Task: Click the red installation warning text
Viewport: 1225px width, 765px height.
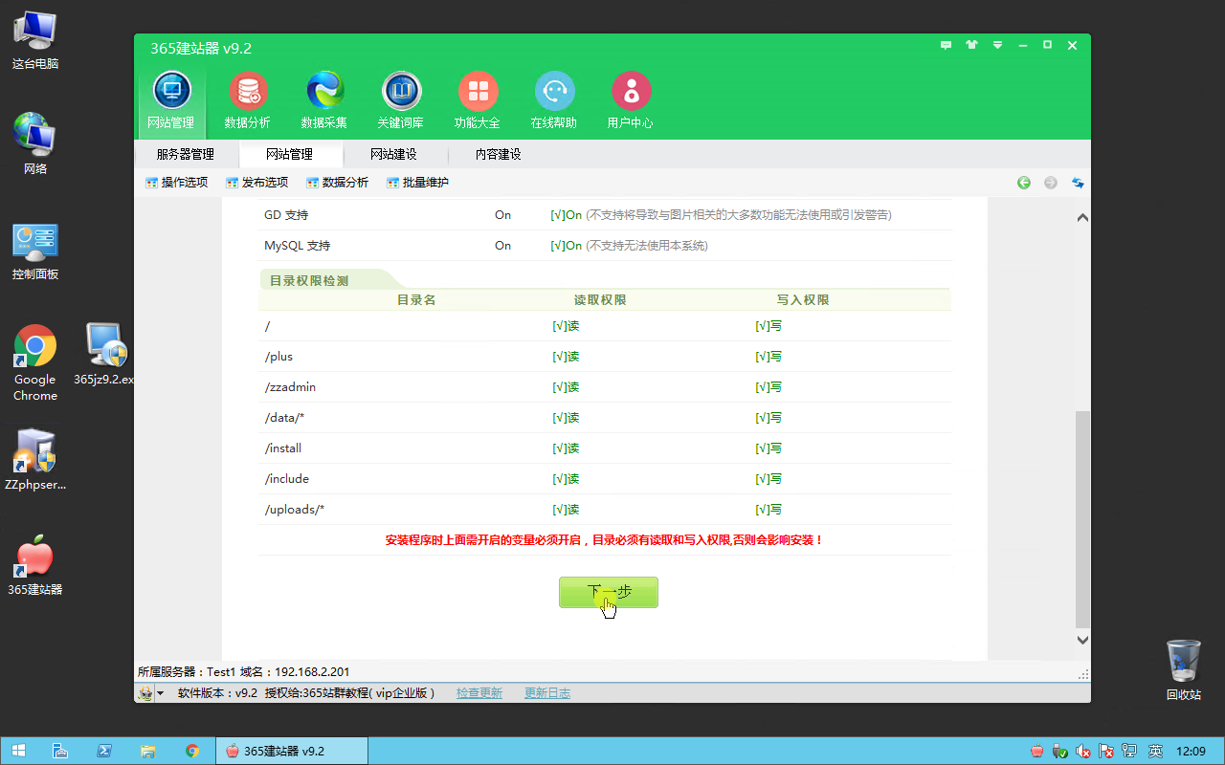Action: 604,540
